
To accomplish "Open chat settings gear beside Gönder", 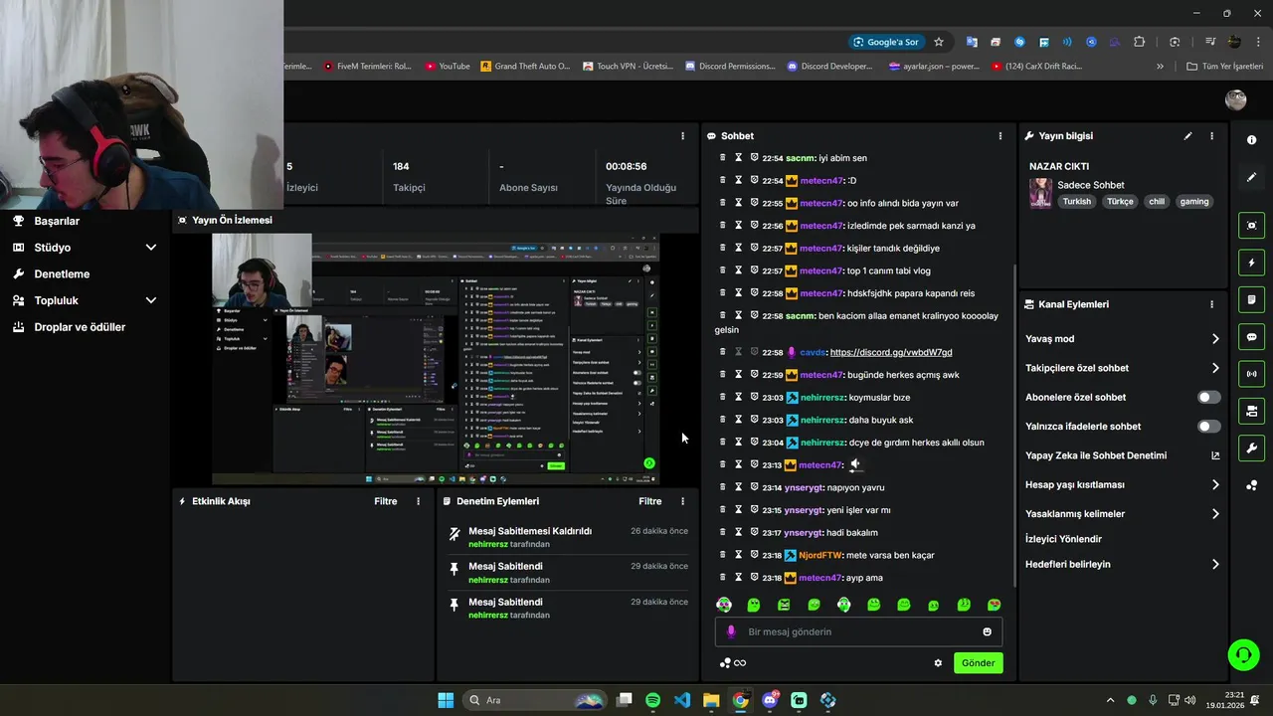I will (x=937, y=663).
